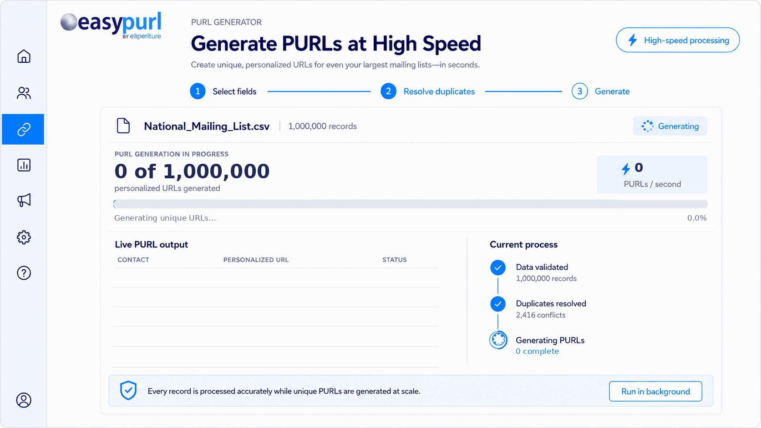The width and height of the screenshot is (761, 428).
Task: Click the Data validated checkmark icon
Action: pos(498,267)
